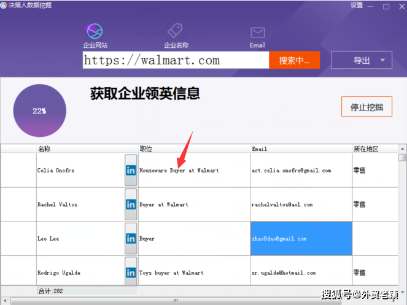The image size is (407, 305).
Task: Click the 22% progress circle
Action: click(x=40, y=110)
